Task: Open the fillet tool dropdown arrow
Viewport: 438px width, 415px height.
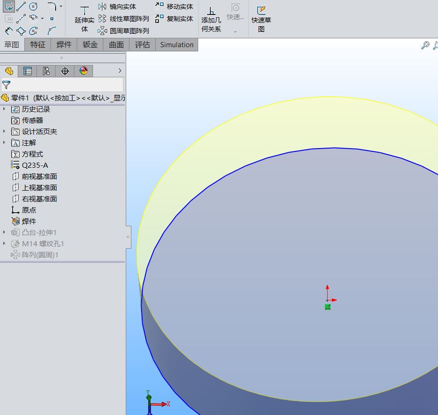Action: pos(61,7)
